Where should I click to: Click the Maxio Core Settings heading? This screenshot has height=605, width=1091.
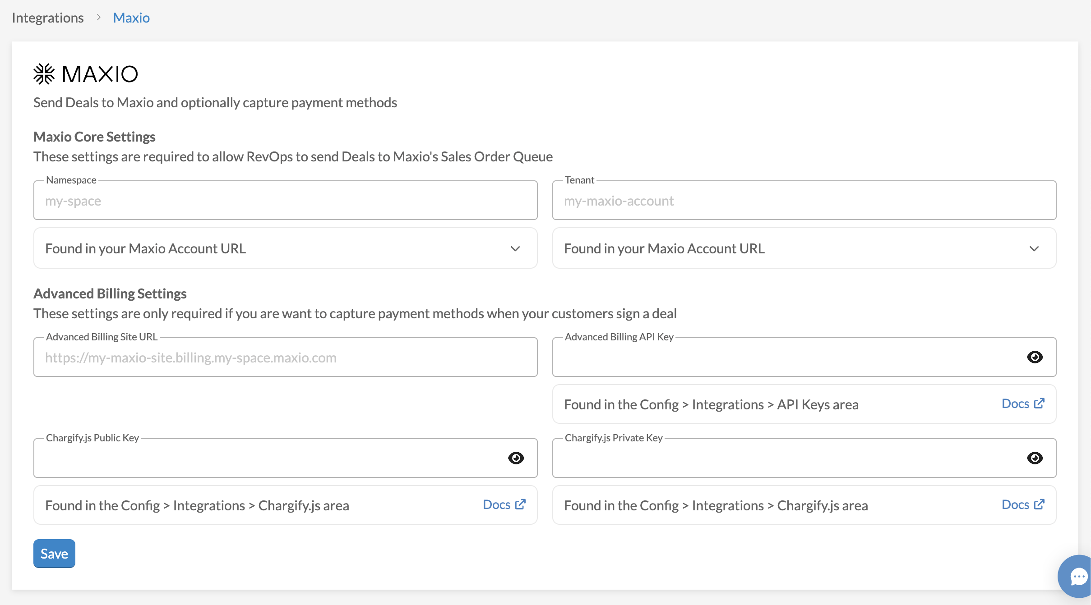(x=94, y=137)
